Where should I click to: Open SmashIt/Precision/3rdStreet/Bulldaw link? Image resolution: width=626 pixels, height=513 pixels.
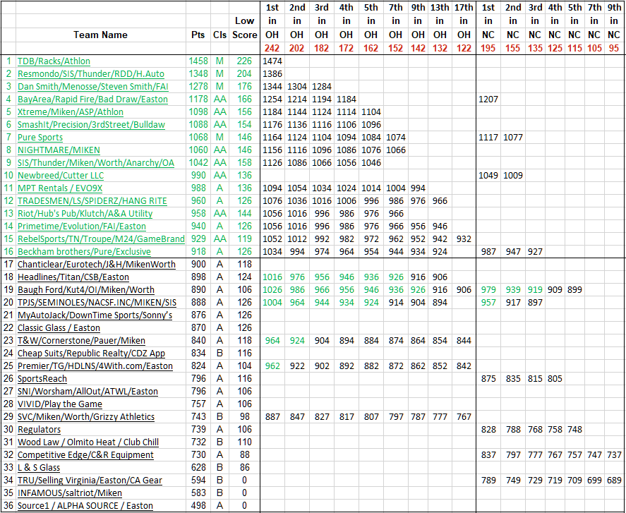click(x=91, y=125)
